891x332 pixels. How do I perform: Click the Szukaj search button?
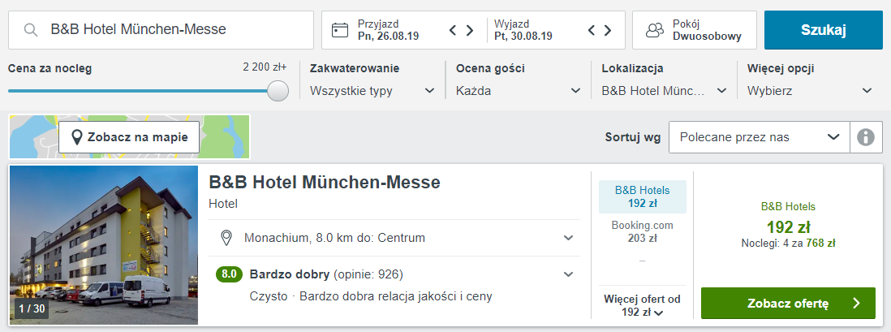point(823,30)
